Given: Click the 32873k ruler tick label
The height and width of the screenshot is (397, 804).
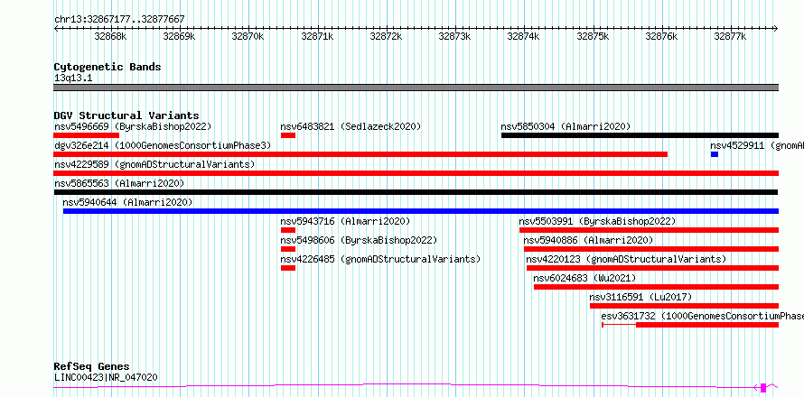Looking at the screenshot, I should (x=454, y=36).
